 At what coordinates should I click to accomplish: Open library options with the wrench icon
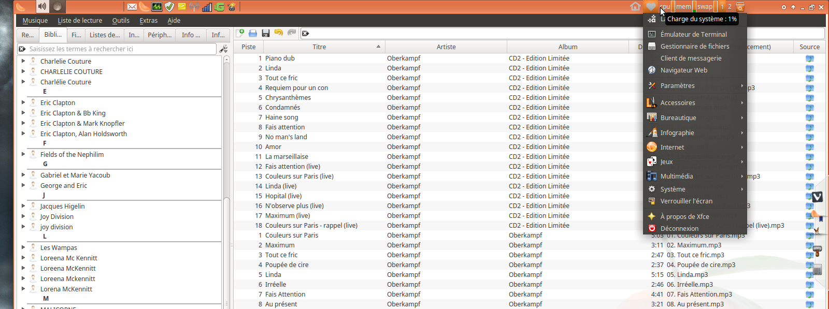[x=223, y=49]
